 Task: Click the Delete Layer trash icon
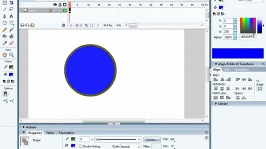(64, 25)
